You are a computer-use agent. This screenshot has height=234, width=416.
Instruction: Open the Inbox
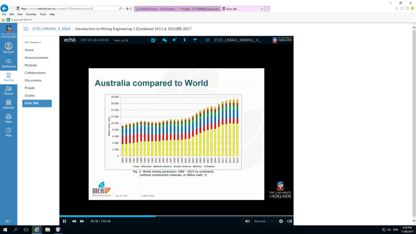9,118
